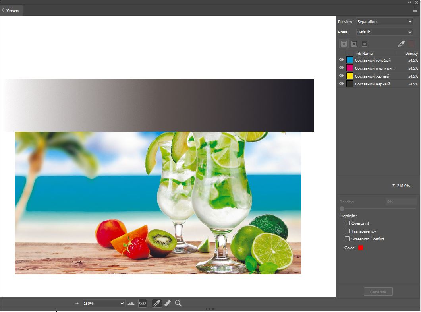Sample the dark gradient bar in preview

tap(159, 105)
